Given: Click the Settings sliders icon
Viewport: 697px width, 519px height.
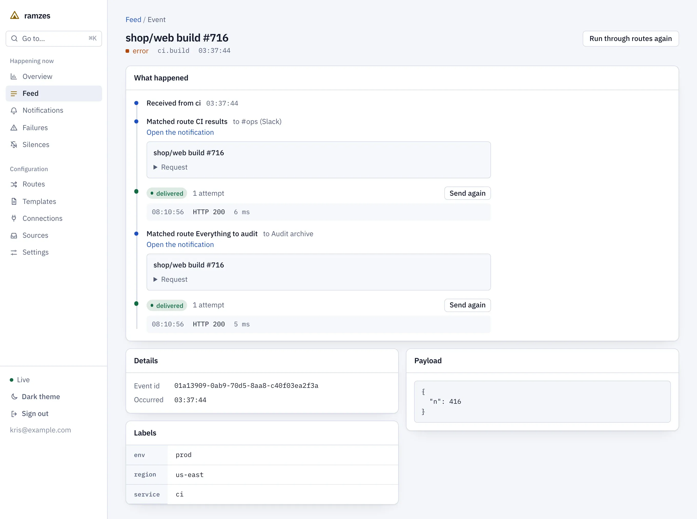Looking at the screenshot, I should 14,252.
